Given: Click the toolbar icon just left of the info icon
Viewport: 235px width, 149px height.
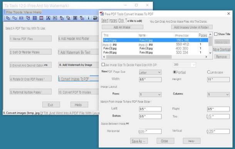Looking at the screenshot, I should (82, 18).
